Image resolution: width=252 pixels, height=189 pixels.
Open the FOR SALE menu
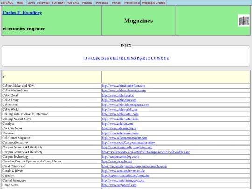coord(73,3)
